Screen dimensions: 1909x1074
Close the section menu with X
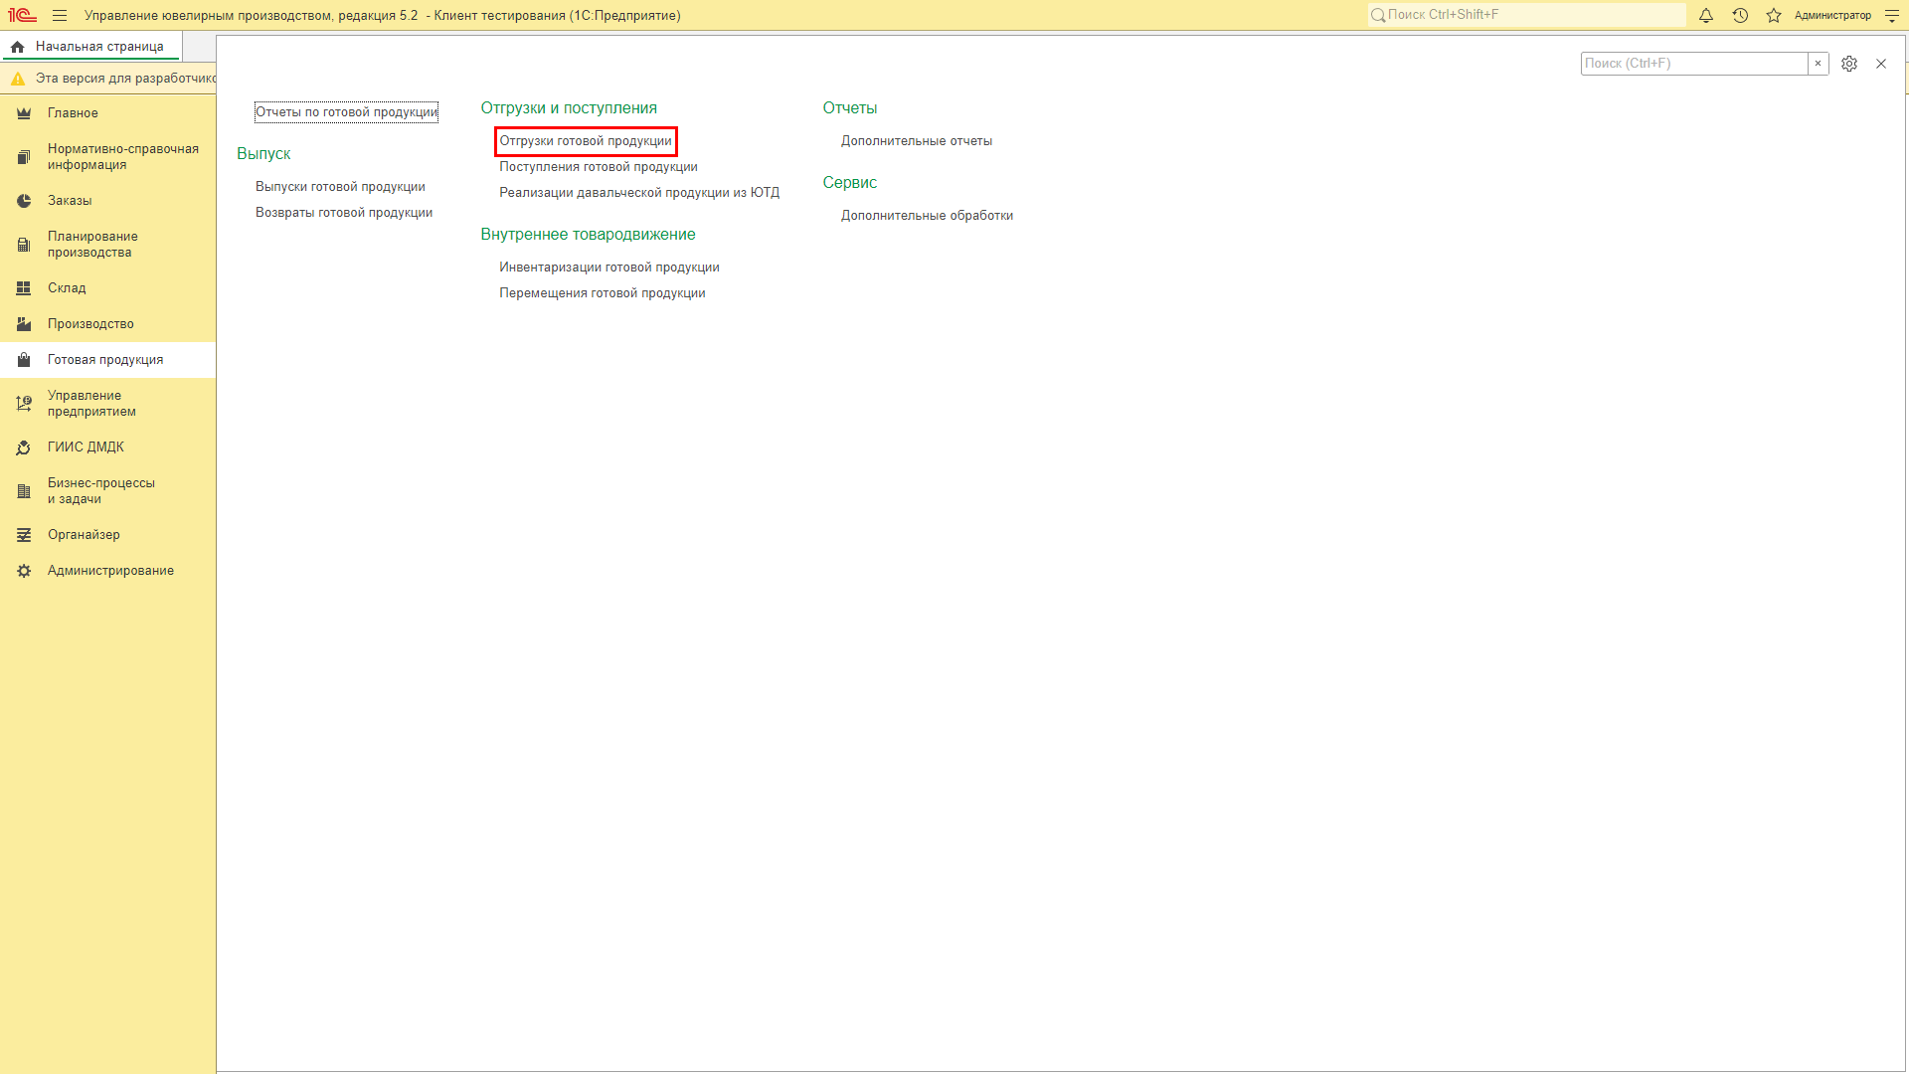click(x=1881, y=64)
